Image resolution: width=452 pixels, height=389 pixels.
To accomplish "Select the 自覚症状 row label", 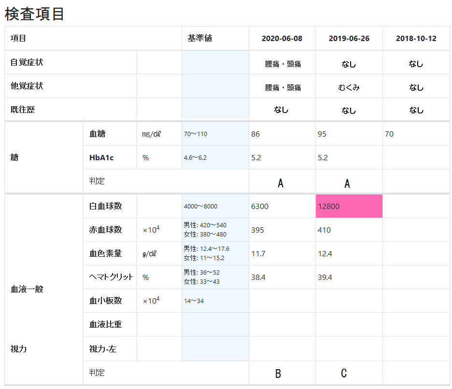I will tap(27, 63).
